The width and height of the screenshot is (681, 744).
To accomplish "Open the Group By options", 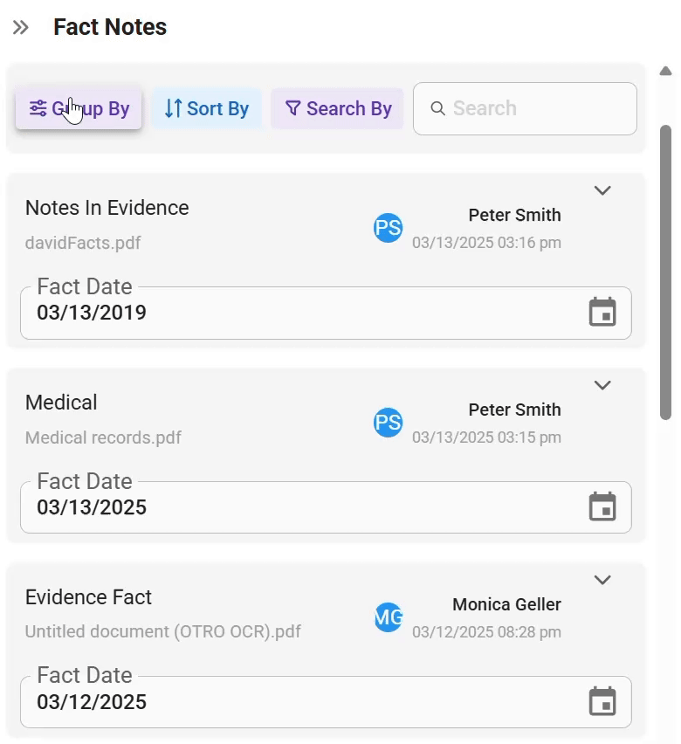I will (79, 108).
